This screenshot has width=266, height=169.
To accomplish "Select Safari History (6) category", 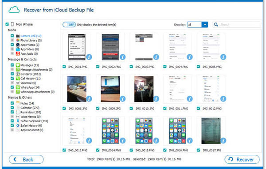I will pos(31,126).
